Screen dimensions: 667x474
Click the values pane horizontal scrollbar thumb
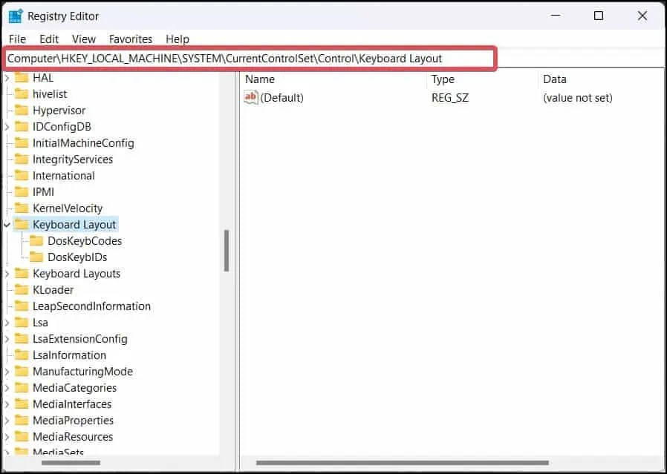tap(403, 463)
